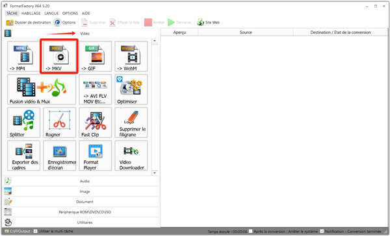
Task: Click the Source column header
Action: [246, 32]
